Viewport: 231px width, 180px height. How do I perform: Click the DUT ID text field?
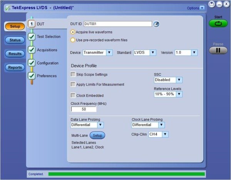(x=118, y=24)
